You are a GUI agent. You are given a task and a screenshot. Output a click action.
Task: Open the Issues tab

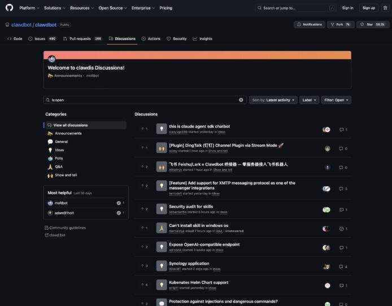(42, 39)
